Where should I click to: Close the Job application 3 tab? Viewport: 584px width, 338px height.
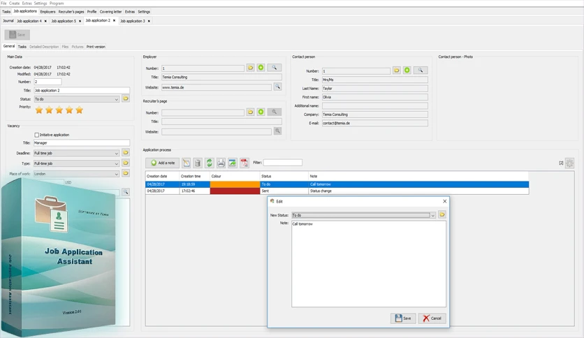[x=149, y=21]
